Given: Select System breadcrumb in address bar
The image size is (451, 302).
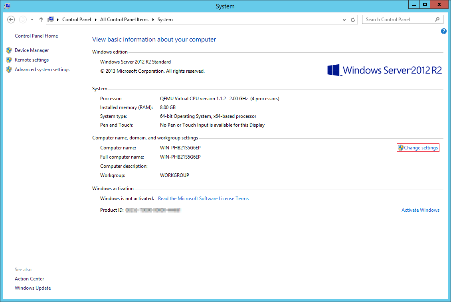Looking at the screenshot, I should [165, 20].
